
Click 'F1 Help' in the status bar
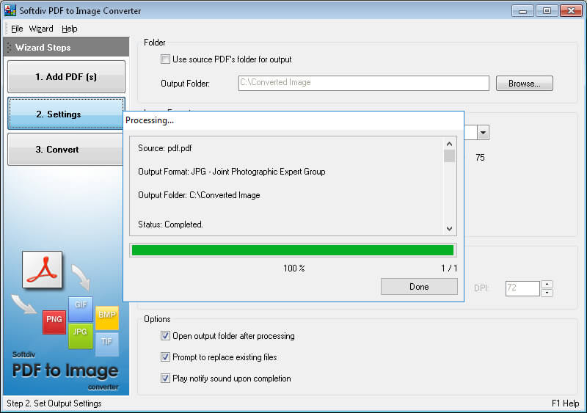(x=565, y=403)
